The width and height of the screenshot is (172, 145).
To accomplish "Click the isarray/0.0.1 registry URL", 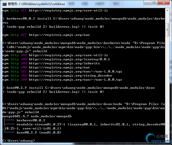I will [69, 59].
